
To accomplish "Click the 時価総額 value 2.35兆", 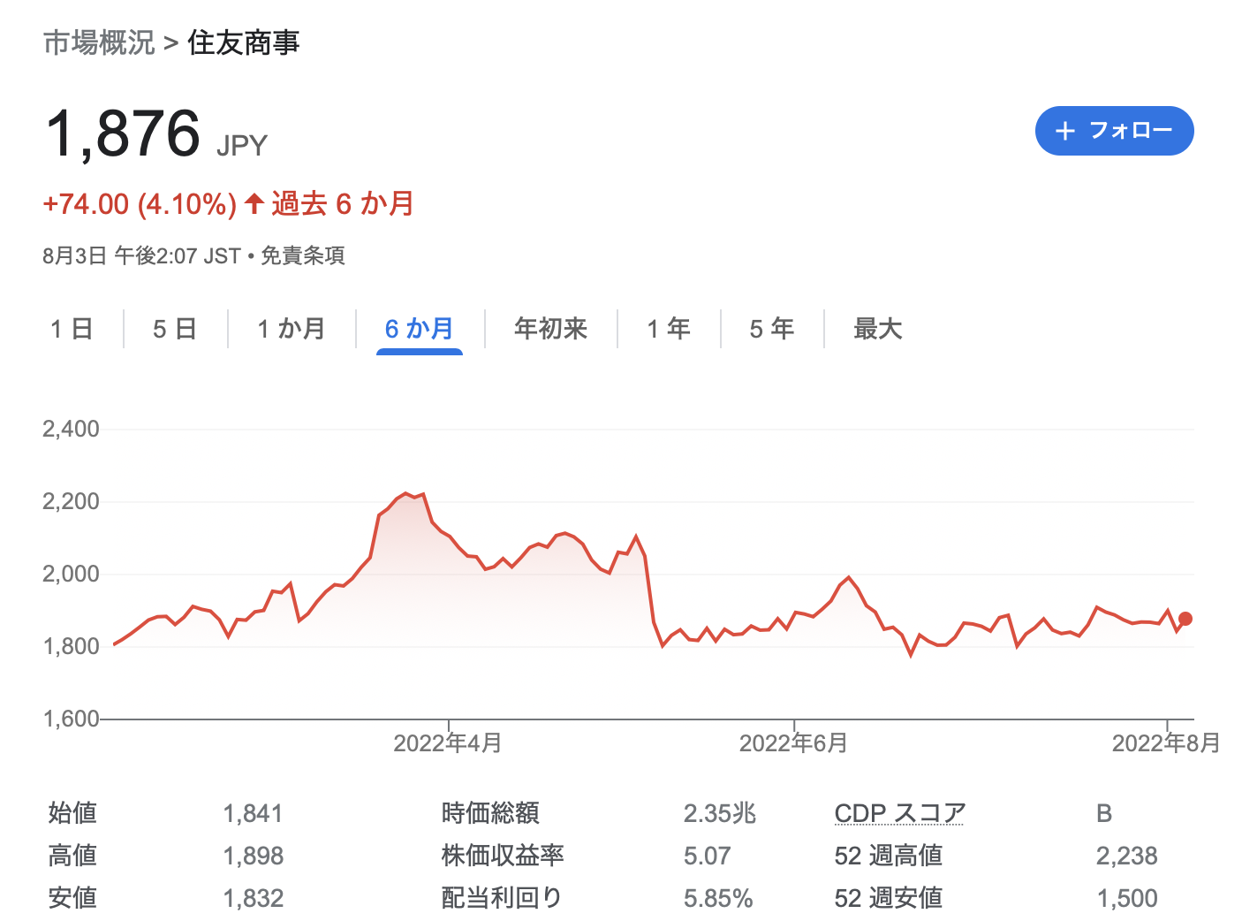I will 720,813.
